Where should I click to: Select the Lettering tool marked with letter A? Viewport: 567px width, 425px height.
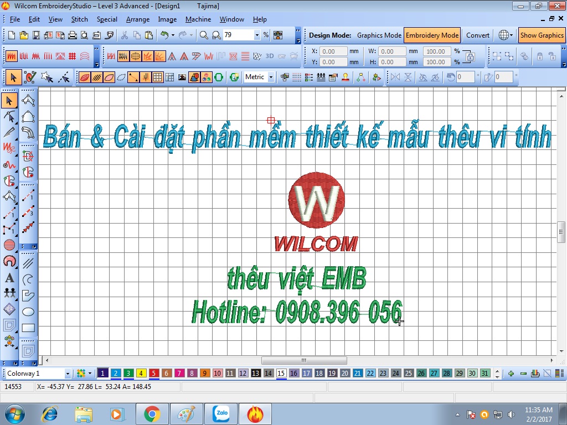[9, 278]
